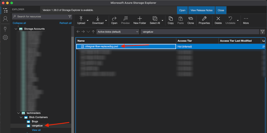
Task: Open the More toolbar menu
Action: tap(246, 21)
